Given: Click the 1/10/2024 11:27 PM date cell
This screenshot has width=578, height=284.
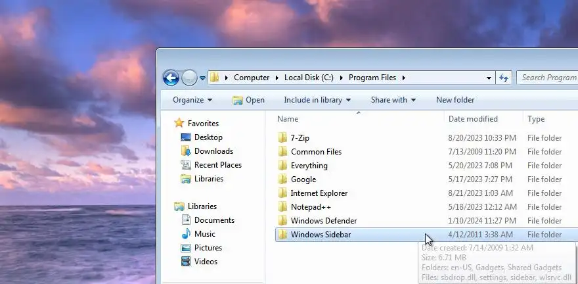Looking at the screenshot, I should tap(481, 221).
